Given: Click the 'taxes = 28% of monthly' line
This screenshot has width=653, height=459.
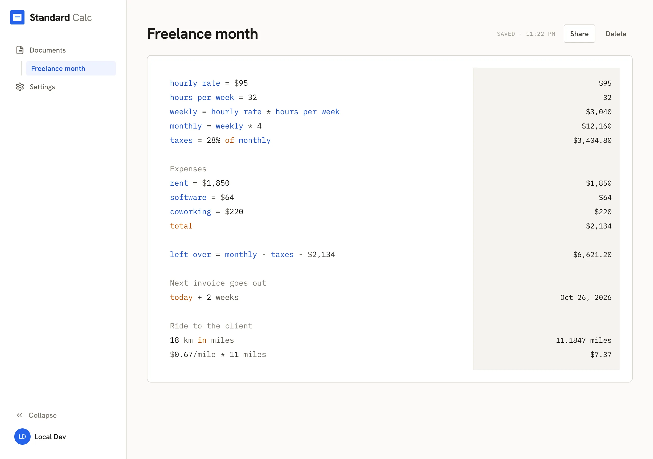Looking at the screenshot, I should coord(220,140).
